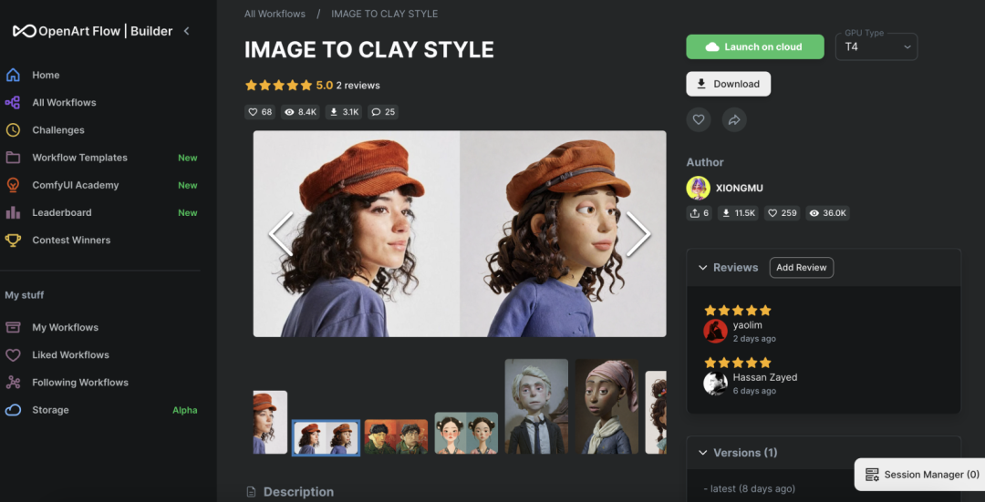985x502 pixels.
Task: Click the OpenArt Flow infinity logo
Action: pos(25,31)
